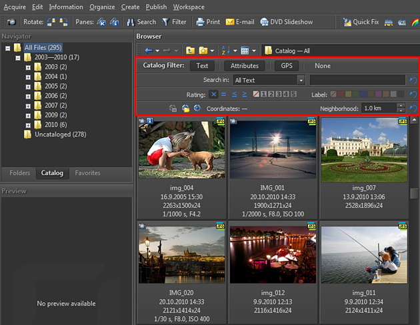Click the thumbnail grid view icon

245,51
